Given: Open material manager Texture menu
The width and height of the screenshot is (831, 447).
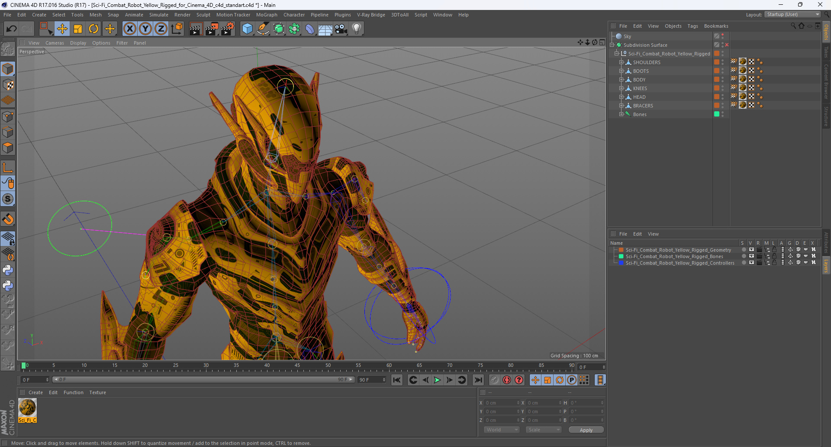Looking at the screenshot, I should (97, 392).
